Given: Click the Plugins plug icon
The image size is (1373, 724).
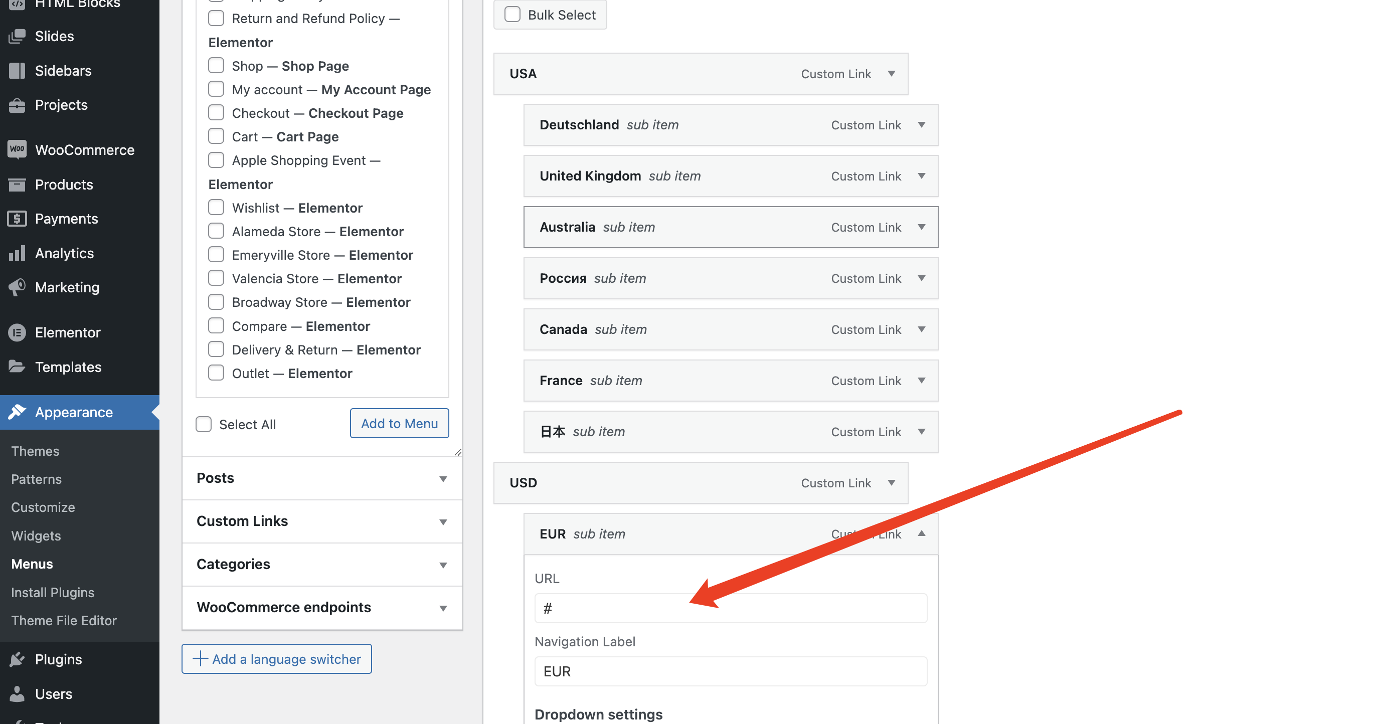Looking at the screenshot, I should pos(17,659).
